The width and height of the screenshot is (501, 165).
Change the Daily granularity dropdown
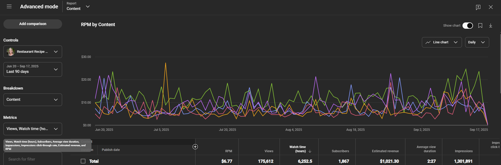pyautogui.click(x=477, y=42)
